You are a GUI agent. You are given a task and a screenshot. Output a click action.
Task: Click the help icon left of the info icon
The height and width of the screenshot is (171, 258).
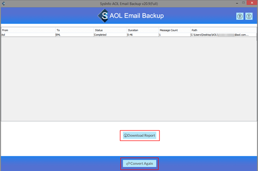(240, 16)
